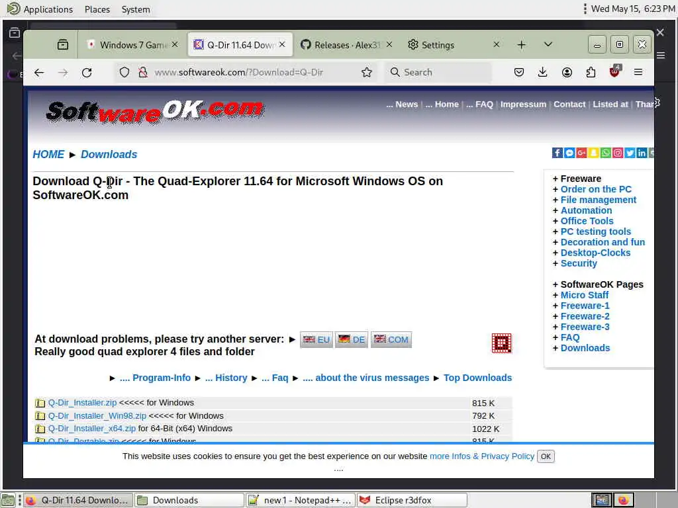
Task: Close the Q-Dir 11.64 Download tab
Action: coord(282,44)
